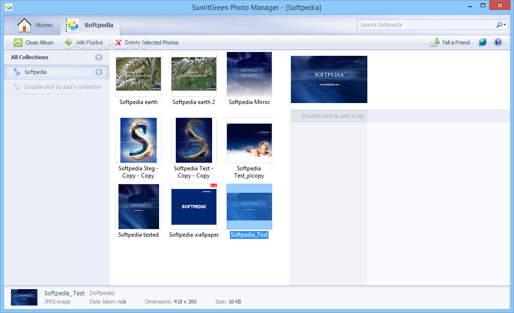Click the red X delete icon
The width and height of the screenshot is (514, 313).
coord(118,42)
